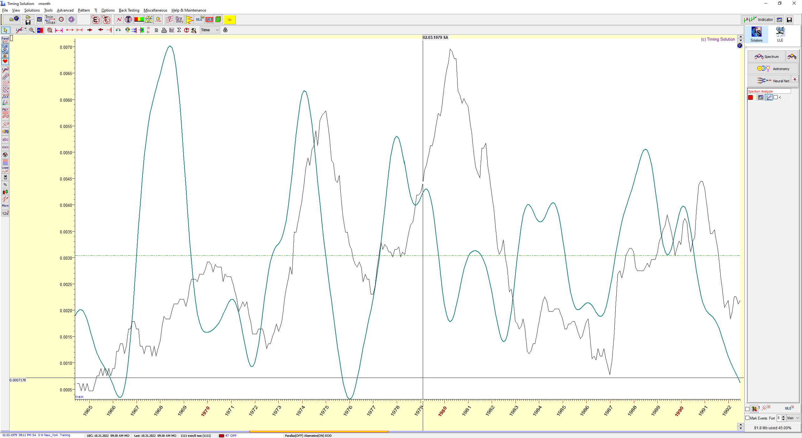Image resolution: width=802 pixels, height=438 pixels.
Task: Click the Sigma summation icon
Action: point(179,30)
